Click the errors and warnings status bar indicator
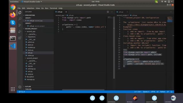 (x=22, y=92)
